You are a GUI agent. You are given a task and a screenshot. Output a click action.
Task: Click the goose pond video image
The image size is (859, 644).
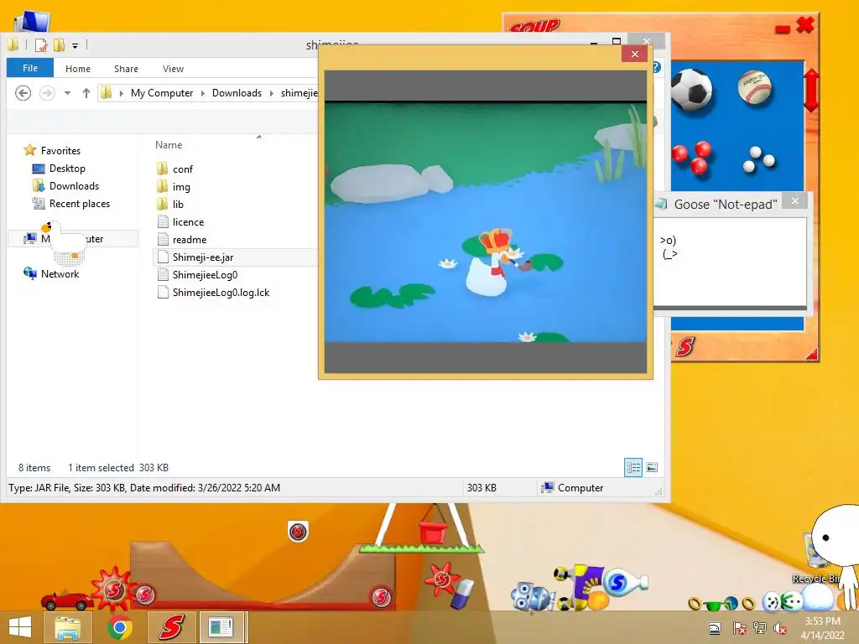tap(486, 221)
